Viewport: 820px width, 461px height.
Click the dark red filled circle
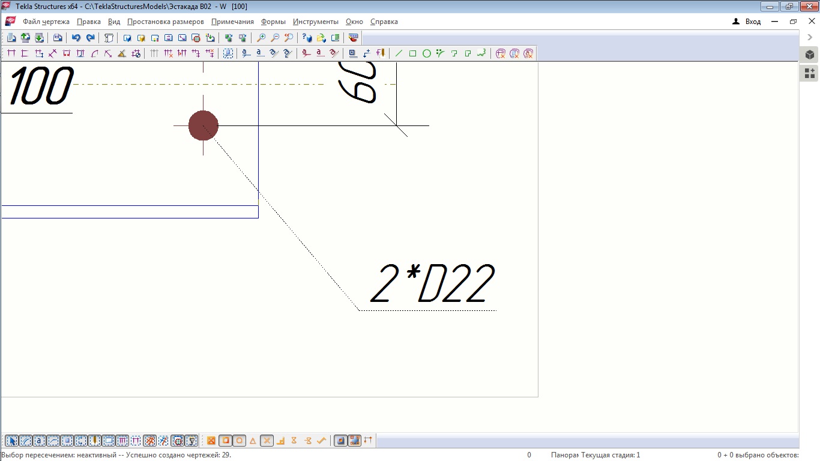[203, 125]
